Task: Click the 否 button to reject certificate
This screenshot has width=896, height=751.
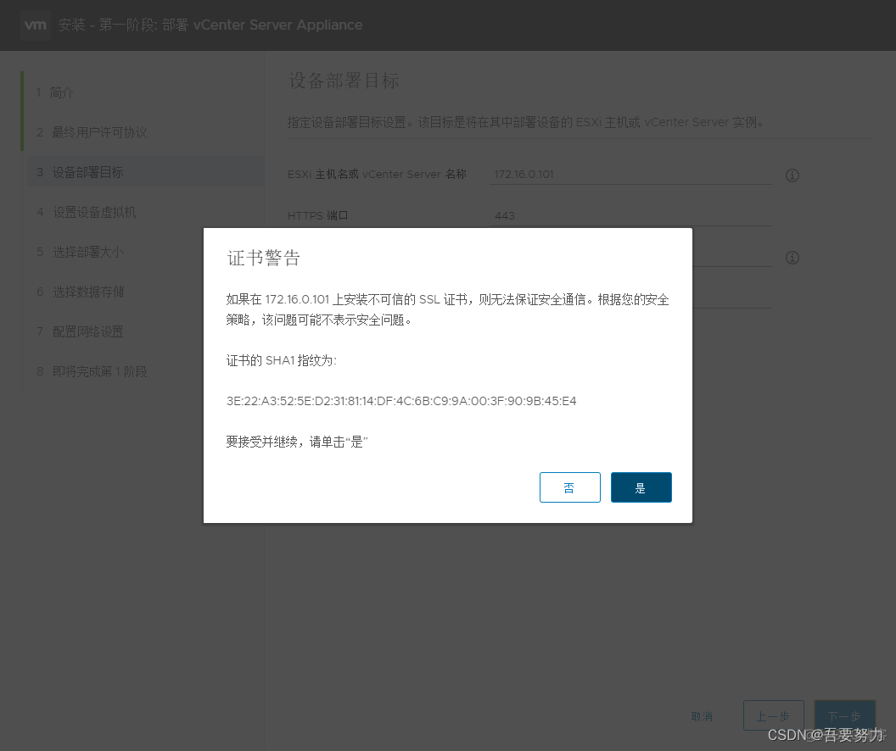Action: click(x=569, y=487)
